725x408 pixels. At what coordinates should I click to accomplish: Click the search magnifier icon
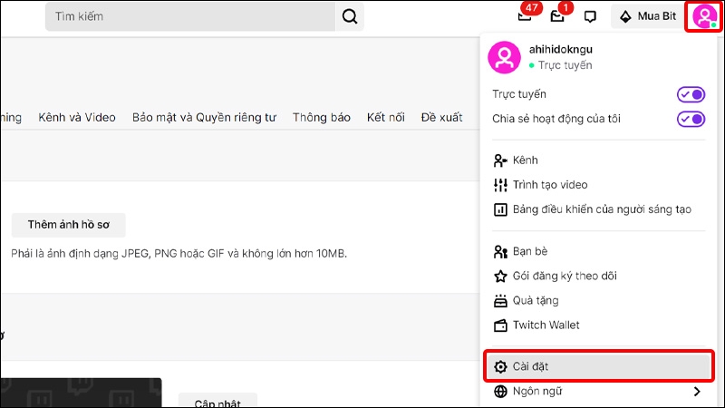pyautogui.click(x=350, y=16)
